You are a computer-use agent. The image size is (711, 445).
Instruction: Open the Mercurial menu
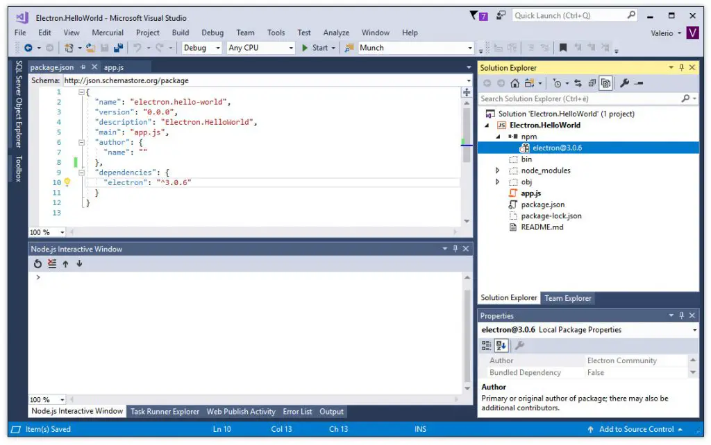[x=108, y=32]
